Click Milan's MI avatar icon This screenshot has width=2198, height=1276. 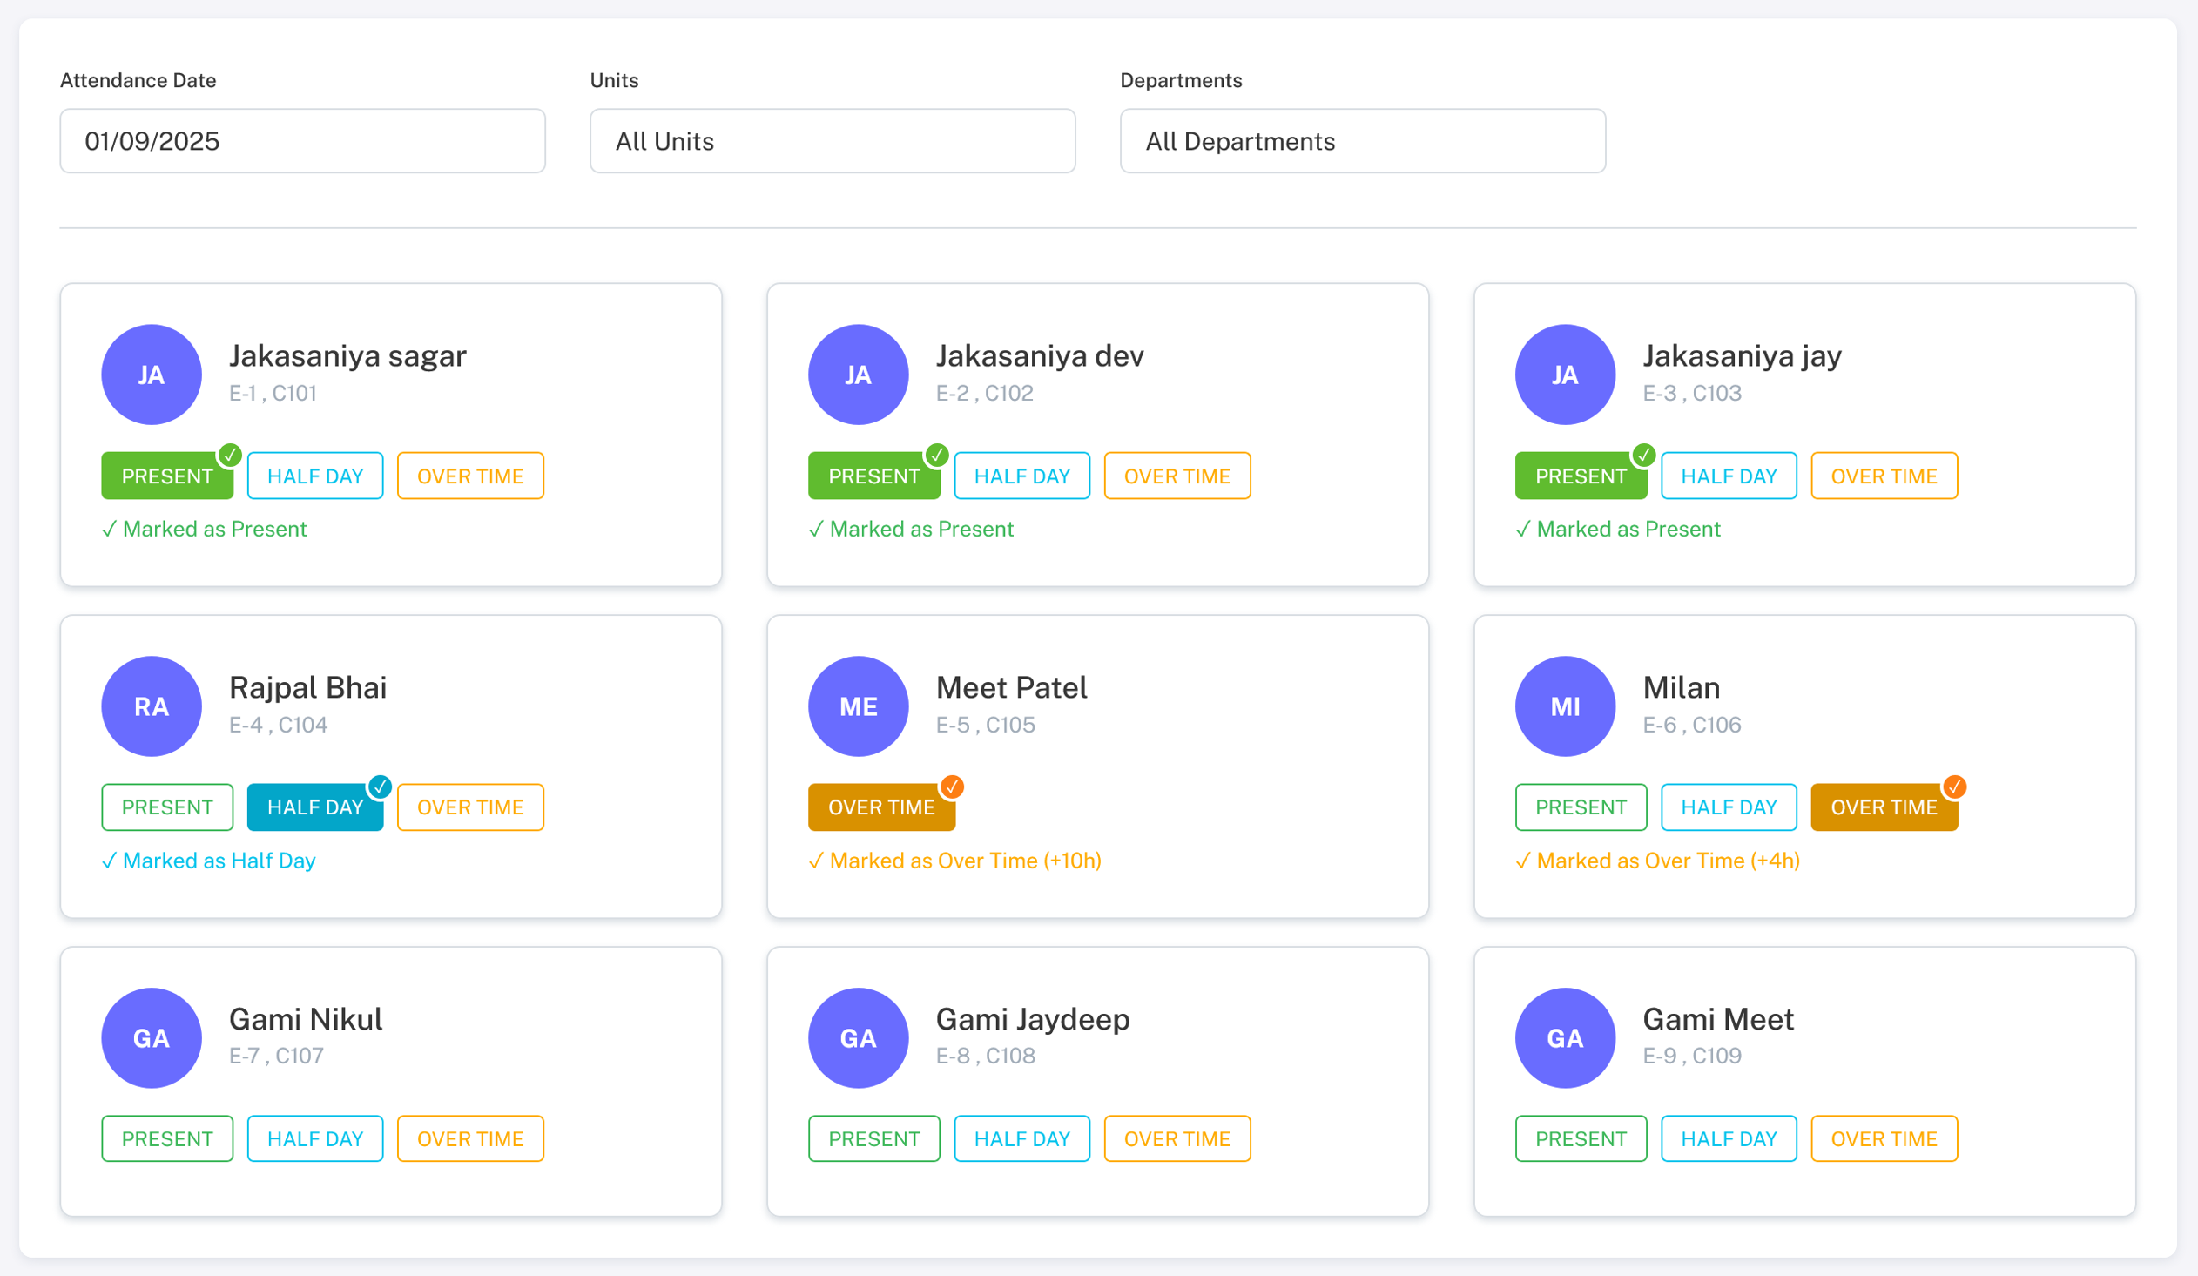pos(1564,706)
